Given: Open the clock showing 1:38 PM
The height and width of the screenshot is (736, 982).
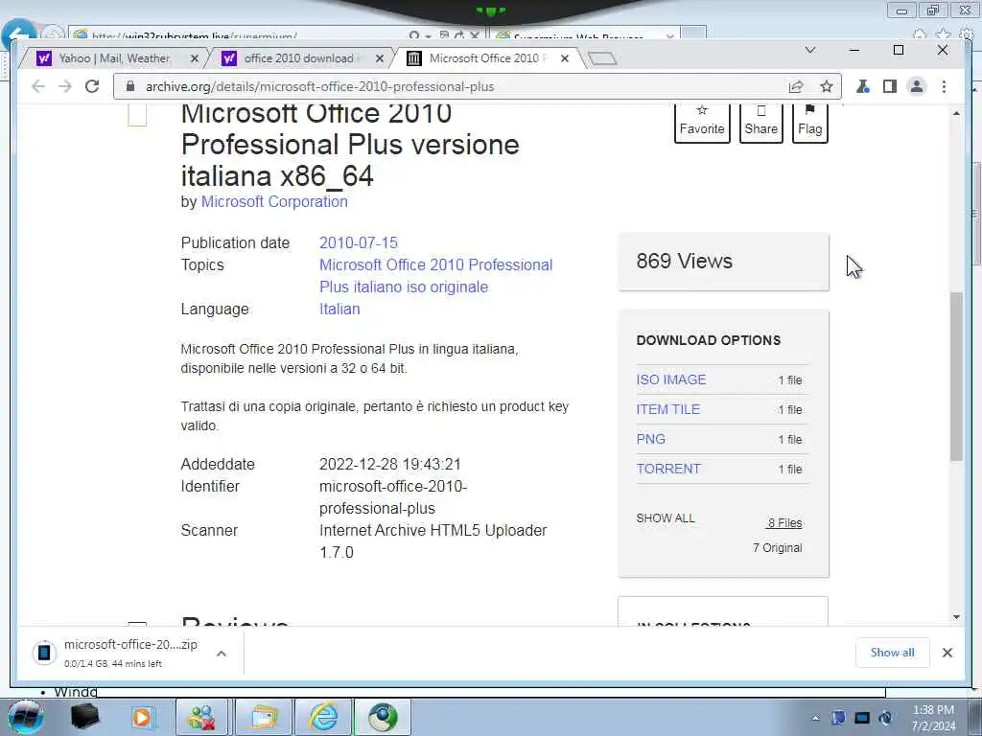Looking at the screenshot, I should coord(933,718).
